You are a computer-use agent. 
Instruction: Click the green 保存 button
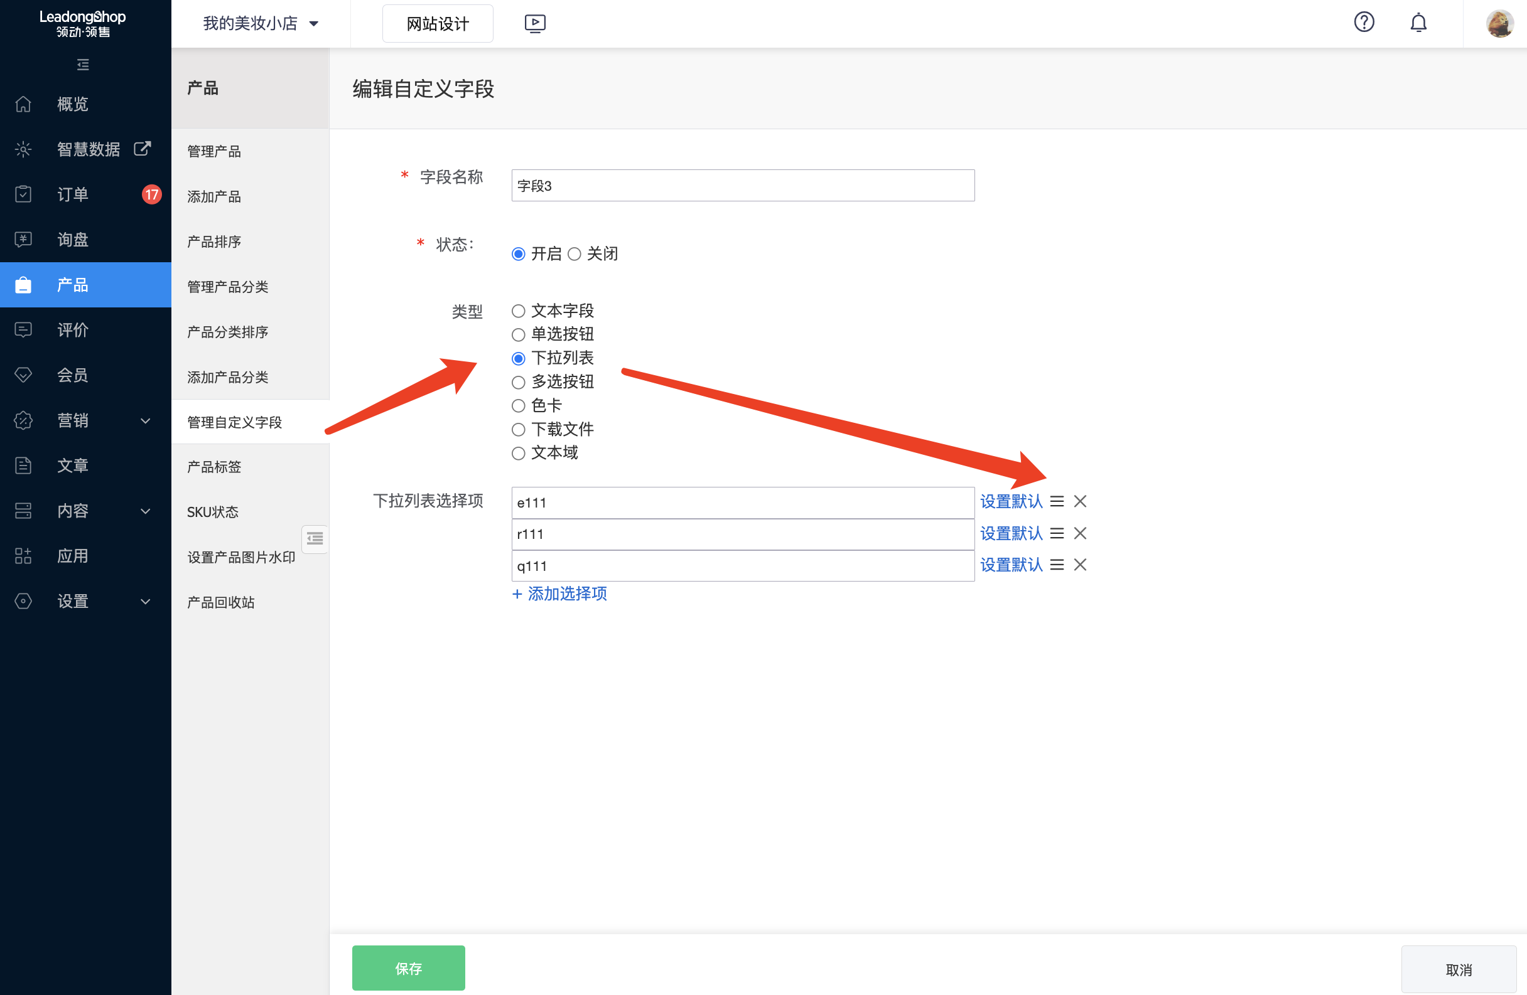pos(408,968)
